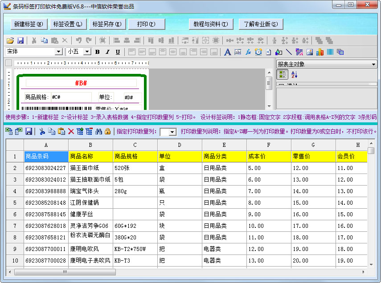Click the 零售价 header cell
This screenshot has height=283, width=381.
313,156
